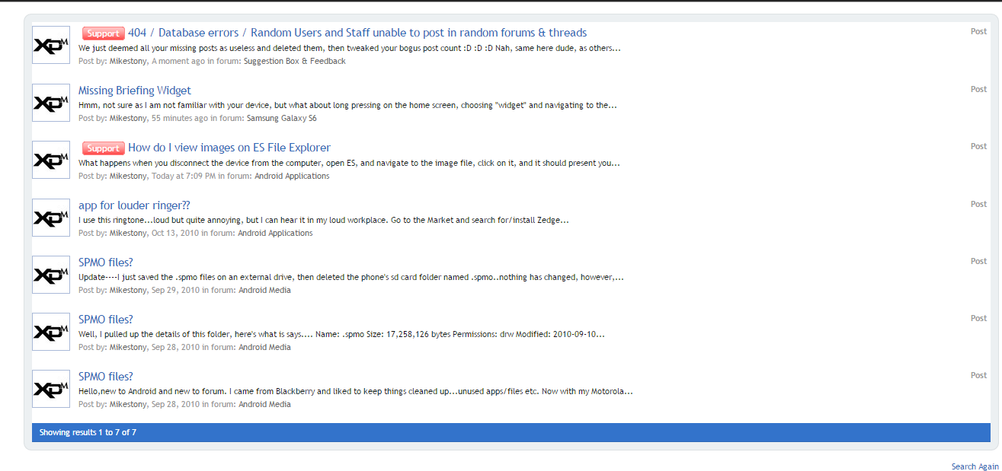The image size is (1002, 471).
Task: Open Android Applications forum from ES File Explorer result
Action: tap(292, 176)
